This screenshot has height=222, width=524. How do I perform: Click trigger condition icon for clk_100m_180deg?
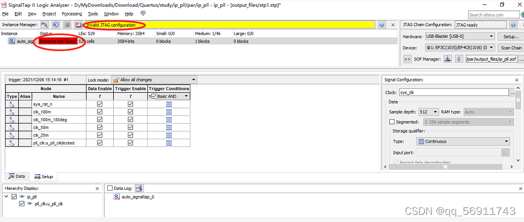169,119
